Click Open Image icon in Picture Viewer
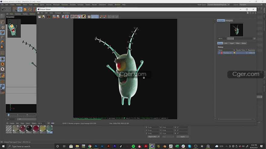 (40, 17)
